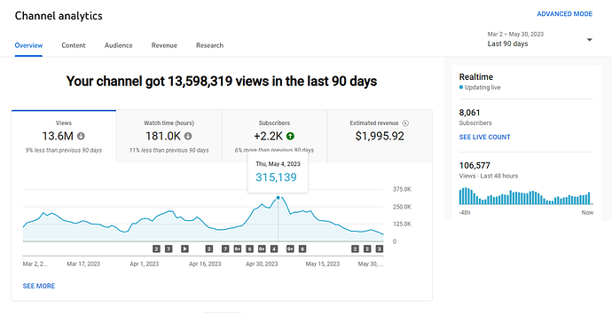Click the '4' video marker under the chart
This screenshot has width=612, height=323.
(274, 248)
